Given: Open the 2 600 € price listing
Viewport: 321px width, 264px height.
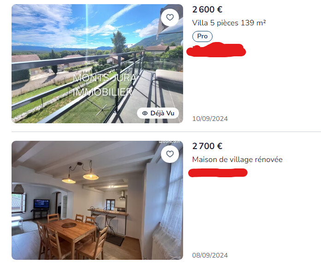Looking at the screenshot, I should point(207,9).
